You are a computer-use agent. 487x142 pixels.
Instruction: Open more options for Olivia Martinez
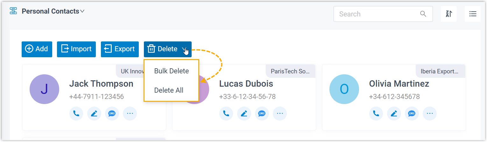click(x=429, y=113)
